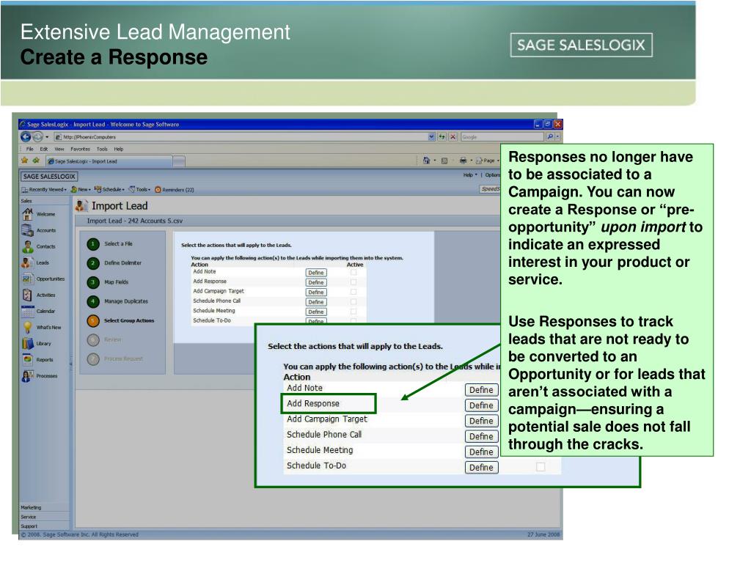Open Contacts in the Sales sidebar
The image size is (751, 563).
(38, 246)
